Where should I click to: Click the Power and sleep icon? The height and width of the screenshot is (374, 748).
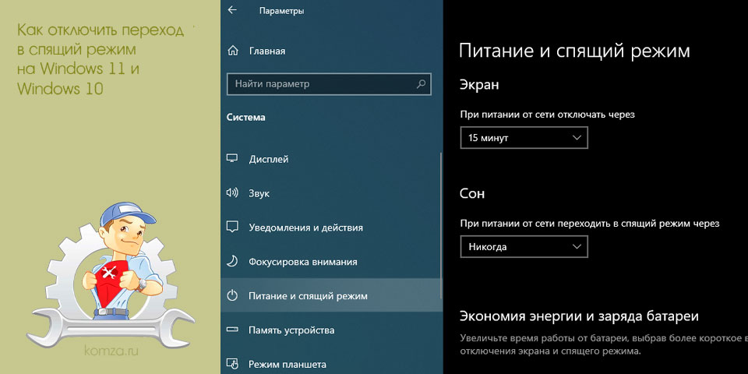point(232,296)
